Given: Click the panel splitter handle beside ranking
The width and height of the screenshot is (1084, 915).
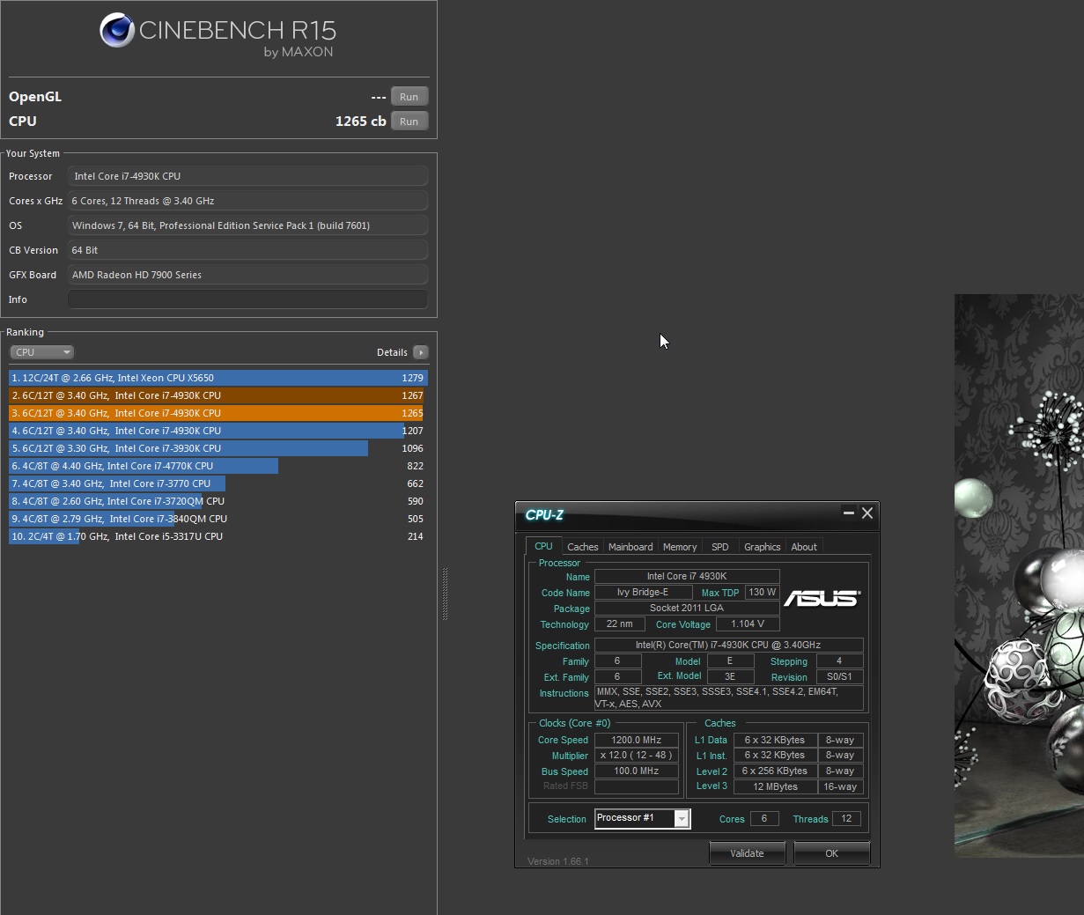Looking at the screenshot, I should tap(445, 594).
